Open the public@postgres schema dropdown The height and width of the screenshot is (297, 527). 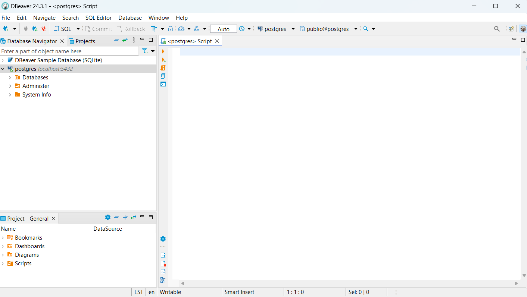[355, 28]
